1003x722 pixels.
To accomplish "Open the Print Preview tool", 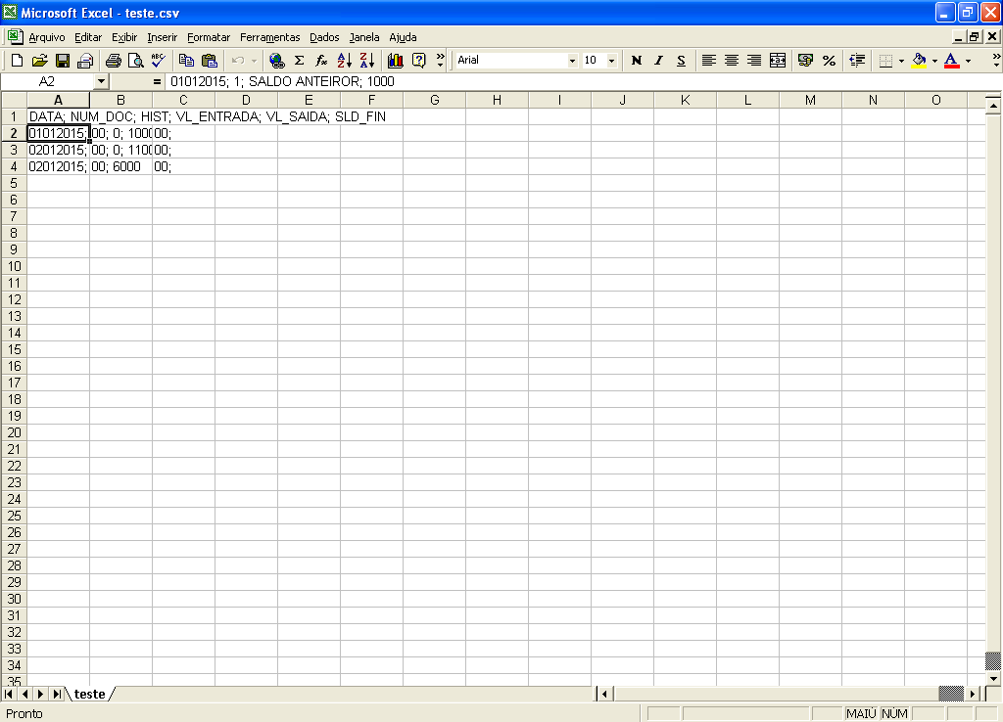I will 135,61.
